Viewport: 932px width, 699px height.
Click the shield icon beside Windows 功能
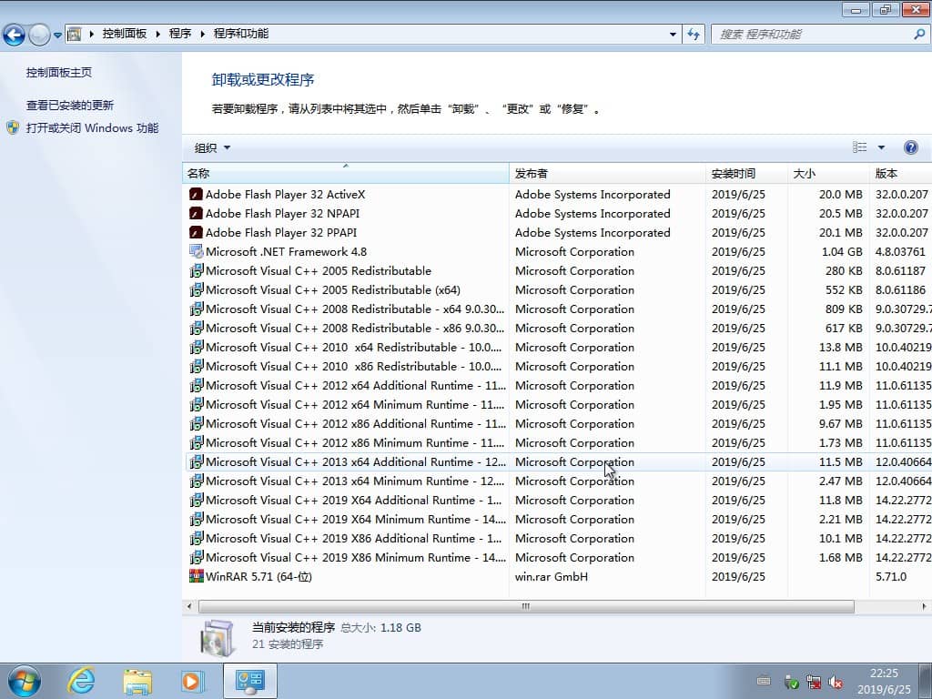click(x=13, y=127)
